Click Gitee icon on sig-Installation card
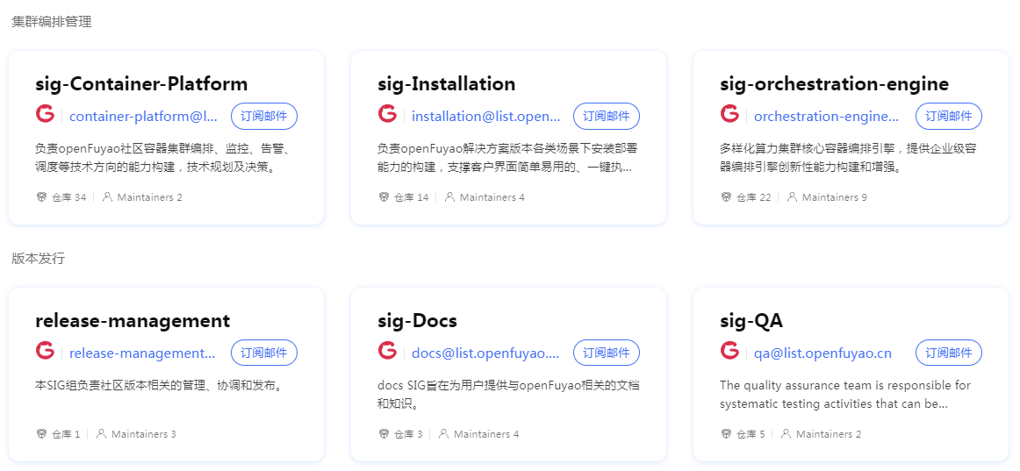The image size is (1020, 471). point(387,114)
